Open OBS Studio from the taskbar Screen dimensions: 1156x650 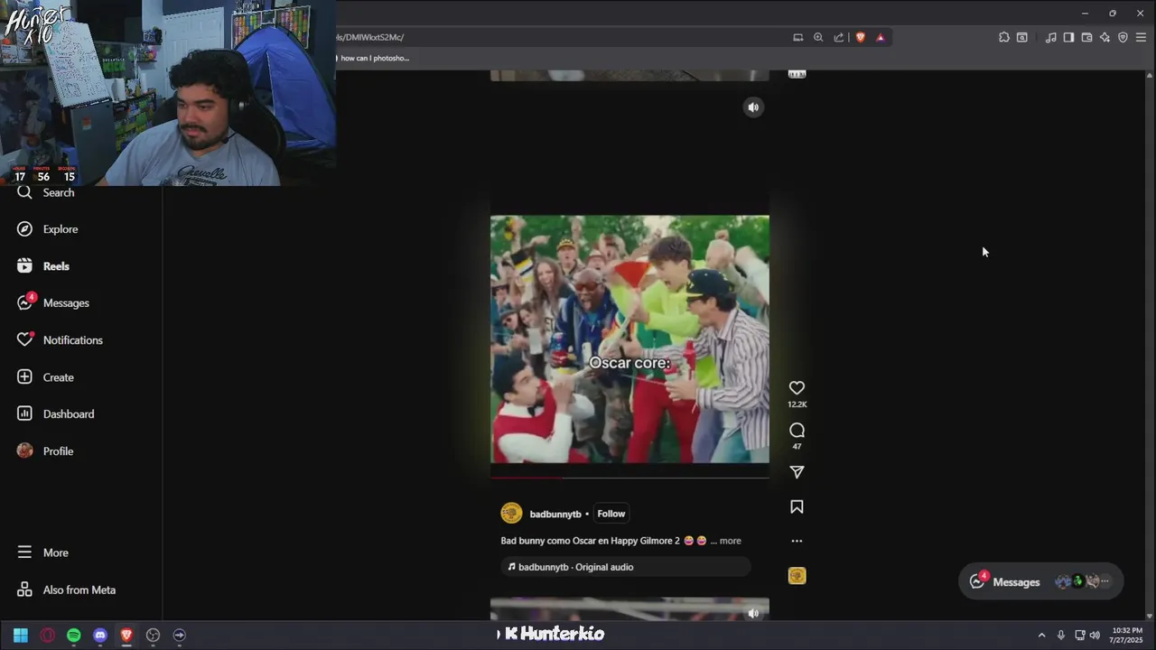point(153,636)
